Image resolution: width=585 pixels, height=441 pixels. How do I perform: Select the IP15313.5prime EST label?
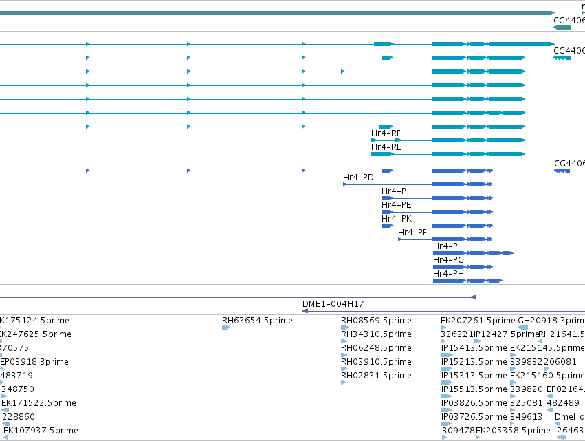pos(474,375)
